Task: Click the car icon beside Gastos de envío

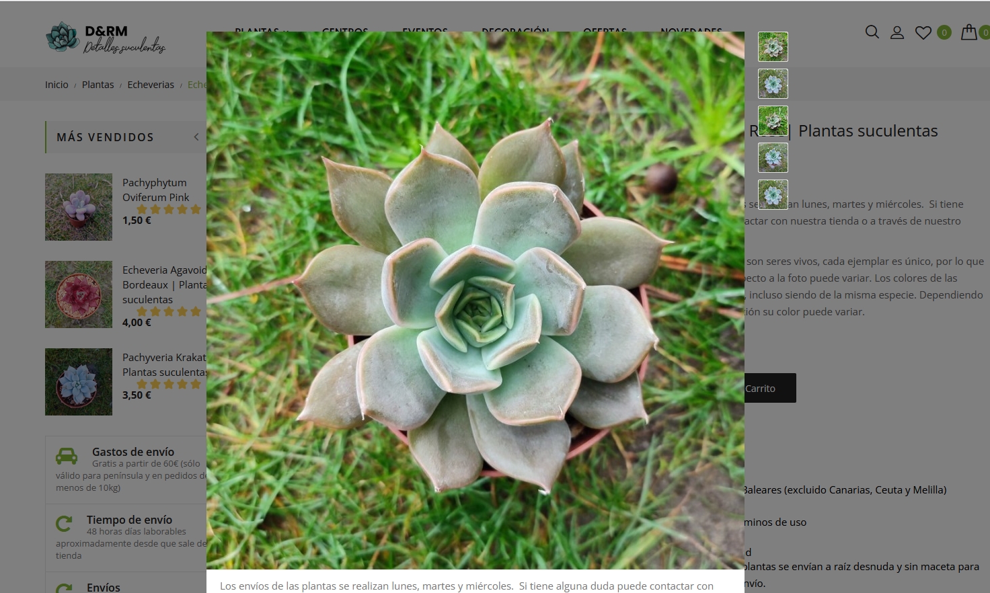Action: pyautogui.click(x=67, y=456)
